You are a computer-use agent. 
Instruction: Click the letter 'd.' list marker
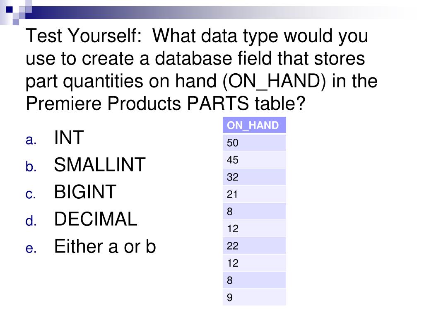[31, 221]
